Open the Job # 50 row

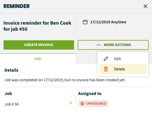[x=38, y=104]
